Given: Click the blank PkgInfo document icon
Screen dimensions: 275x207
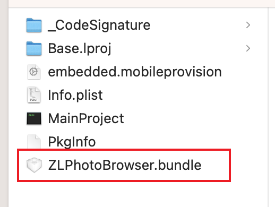Looking at the screenshot, I should pyautogui.click(x=34, y=141).
